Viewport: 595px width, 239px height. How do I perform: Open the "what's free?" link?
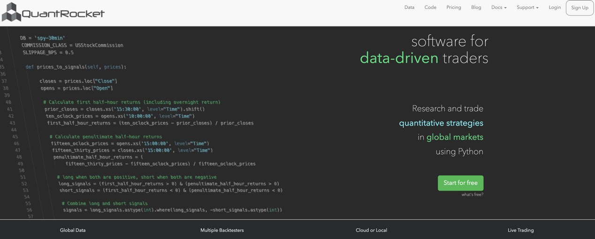click(472, 194)
